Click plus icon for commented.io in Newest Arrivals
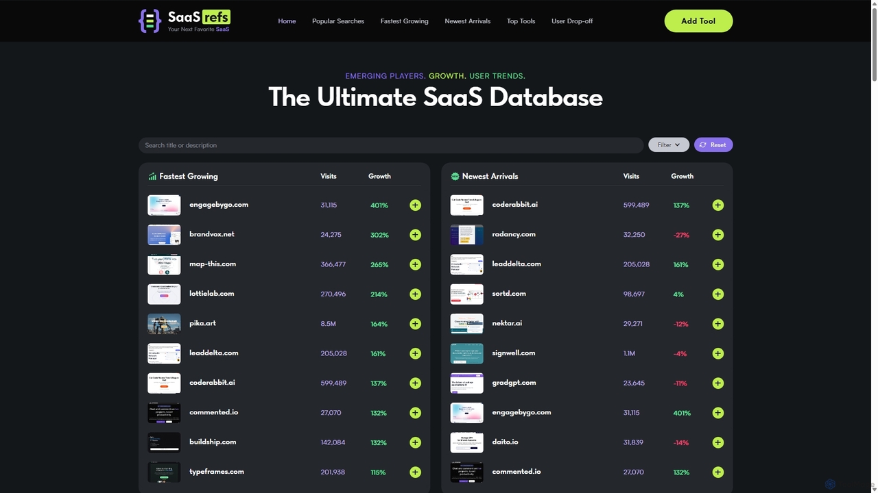The width and height of the screenshot is (878, 493). tap(717, 472)
